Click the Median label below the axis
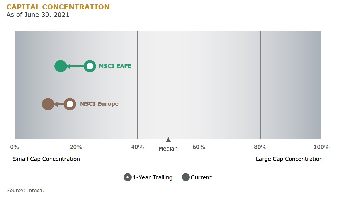This screenshot has width=344, height=198. point(168,149)
